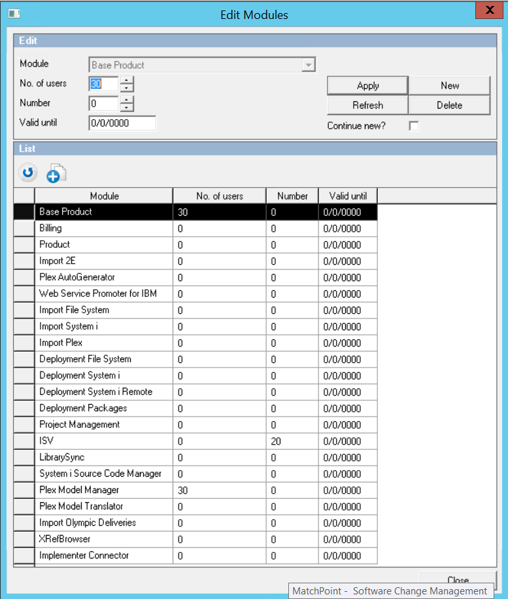Select the Deployment File System row

point(195,360)
